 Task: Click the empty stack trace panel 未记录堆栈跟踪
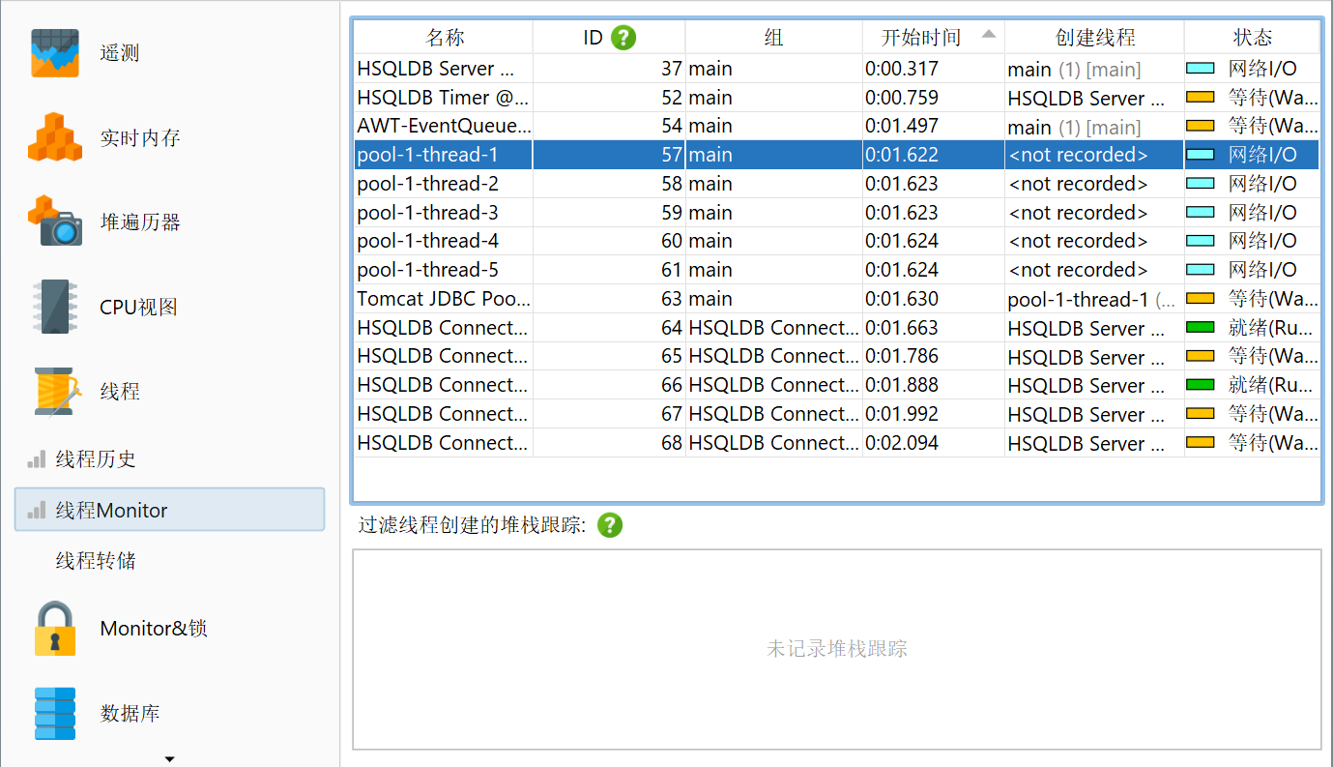point(837,649)
